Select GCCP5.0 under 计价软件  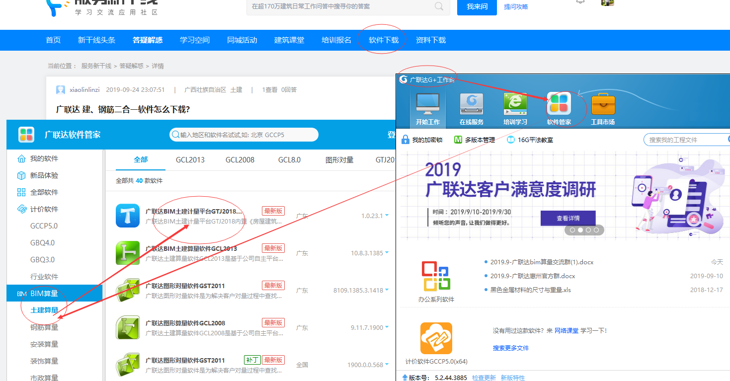[x=44, y=226]
